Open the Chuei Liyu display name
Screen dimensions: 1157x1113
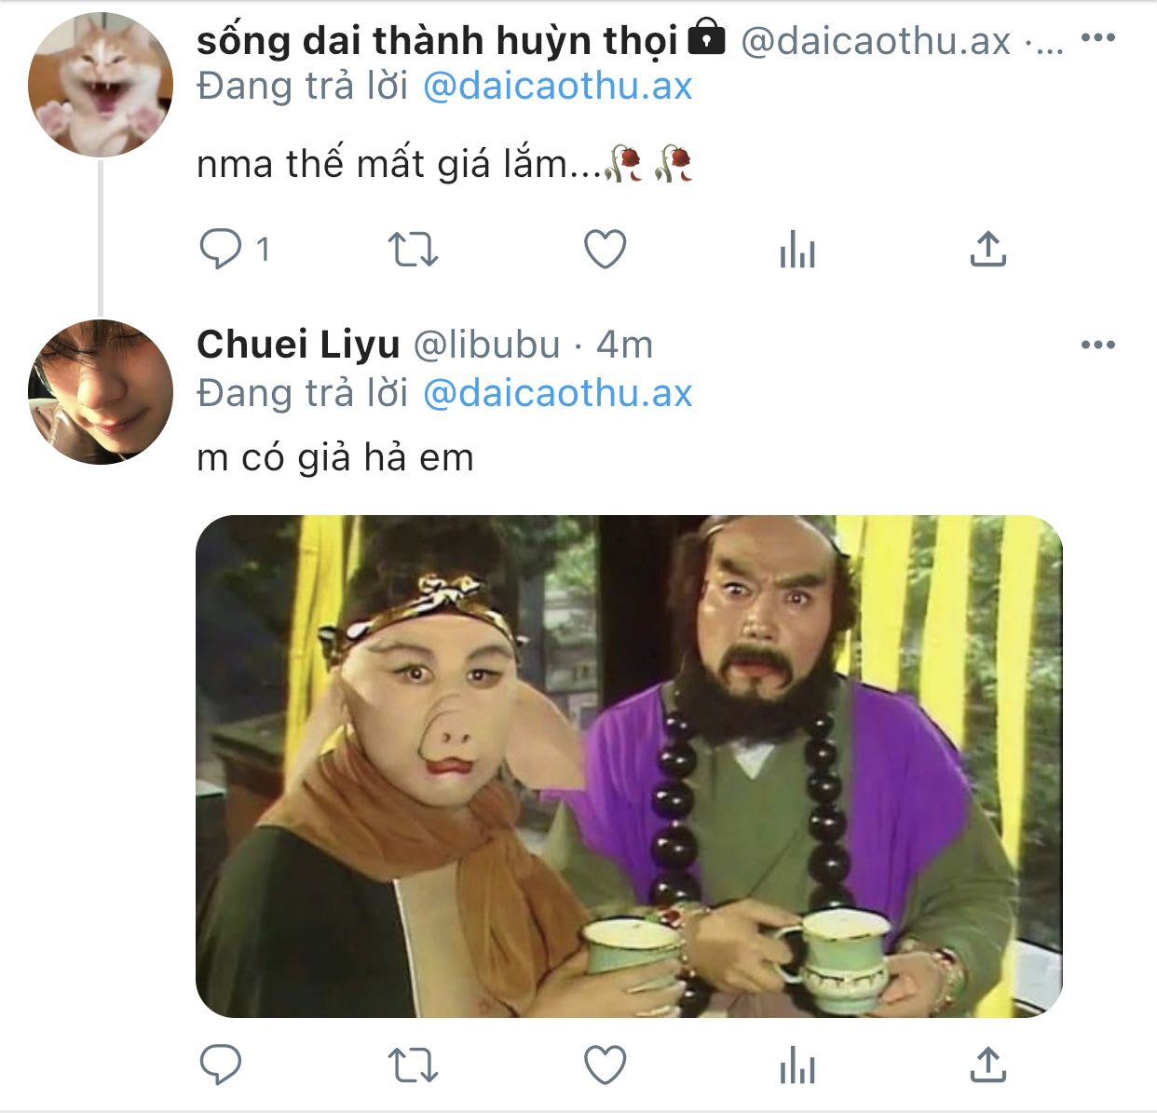coord(298,345)
